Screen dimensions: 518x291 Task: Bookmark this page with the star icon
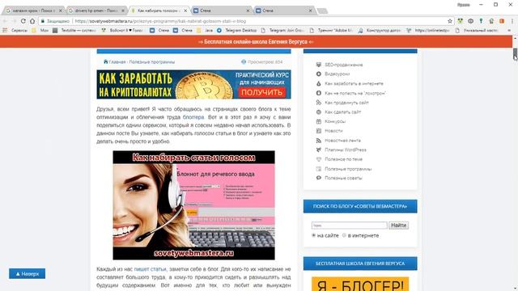click(x=450, y=21)
